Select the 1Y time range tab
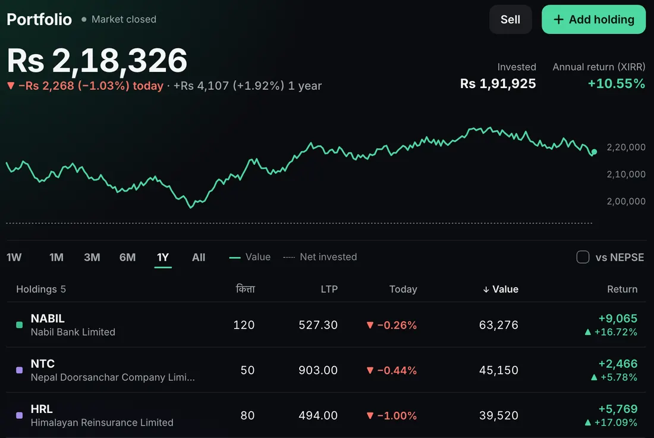This screenshot has width=654, height=438. coord(163,257)
